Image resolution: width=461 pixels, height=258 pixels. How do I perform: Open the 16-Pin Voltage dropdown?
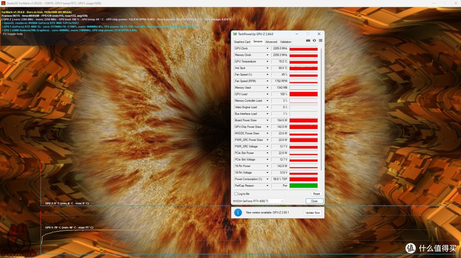267,173
